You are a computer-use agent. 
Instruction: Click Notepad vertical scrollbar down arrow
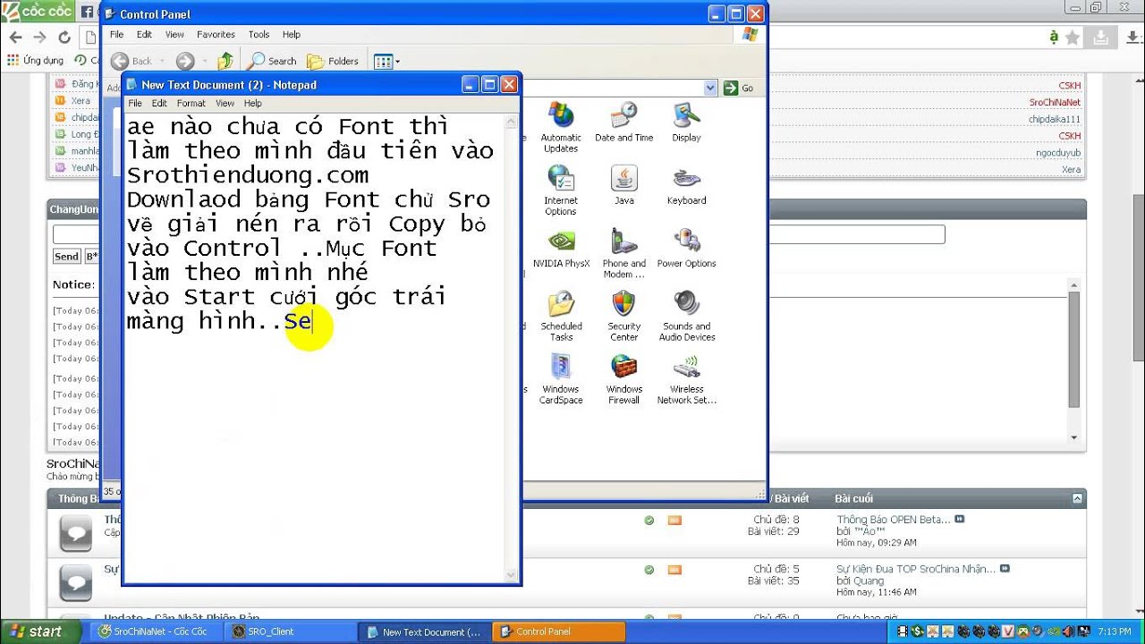pos(512,575)
